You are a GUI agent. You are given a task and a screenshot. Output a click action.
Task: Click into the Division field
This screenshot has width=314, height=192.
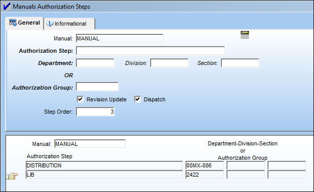point(170,63)
